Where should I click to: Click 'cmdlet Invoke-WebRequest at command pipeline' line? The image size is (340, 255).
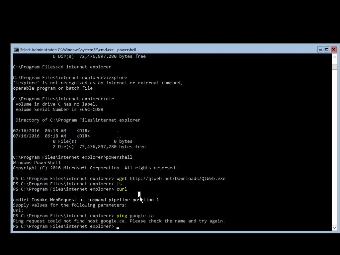point(86,200)
